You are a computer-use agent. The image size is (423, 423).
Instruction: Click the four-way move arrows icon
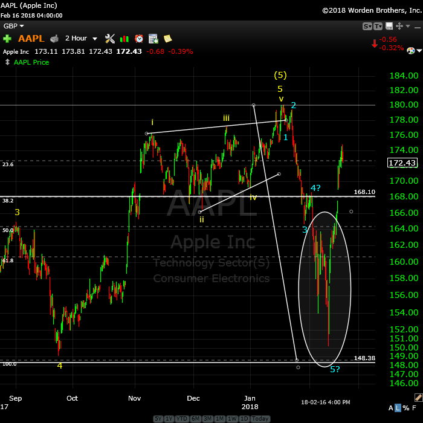click(399, 26)
